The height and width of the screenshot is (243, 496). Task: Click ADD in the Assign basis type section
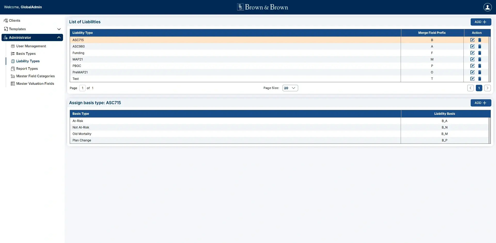click(x=481, y=103)
